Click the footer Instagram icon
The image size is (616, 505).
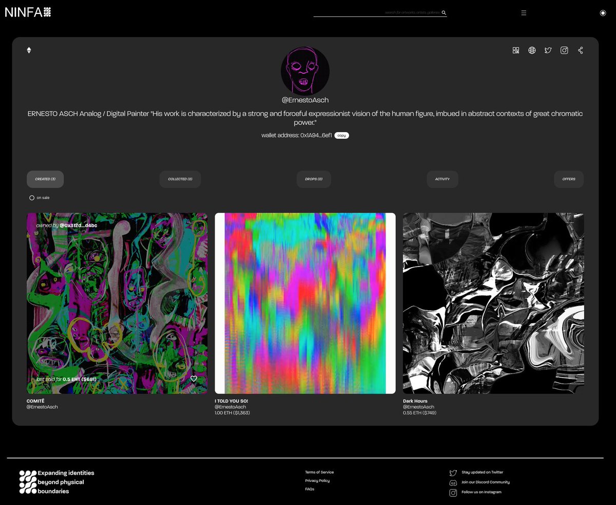pos(453,493)
